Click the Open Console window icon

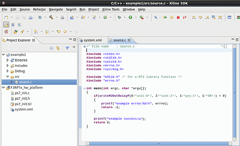(x=229, y=18)
